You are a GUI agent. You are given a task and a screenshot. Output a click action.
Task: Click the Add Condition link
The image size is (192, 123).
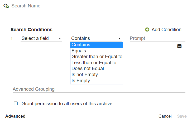point(166,30)
